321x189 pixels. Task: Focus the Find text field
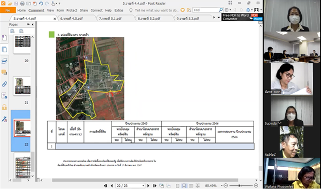[206, 10]
